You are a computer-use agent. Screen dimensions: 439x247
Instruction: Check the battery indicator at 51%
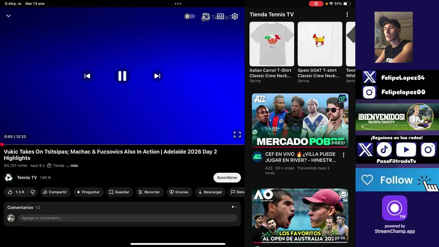[x=347, y=3]
